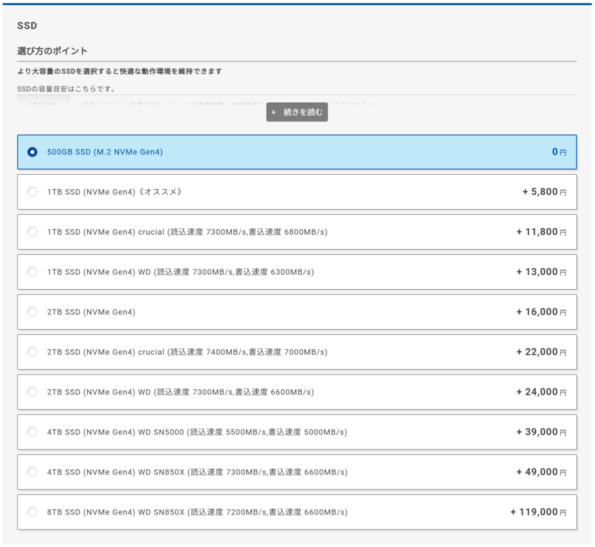Select the 1TB crucial SSD radio button
This screenshot has width=595, height=547.
tap(33, 232)
